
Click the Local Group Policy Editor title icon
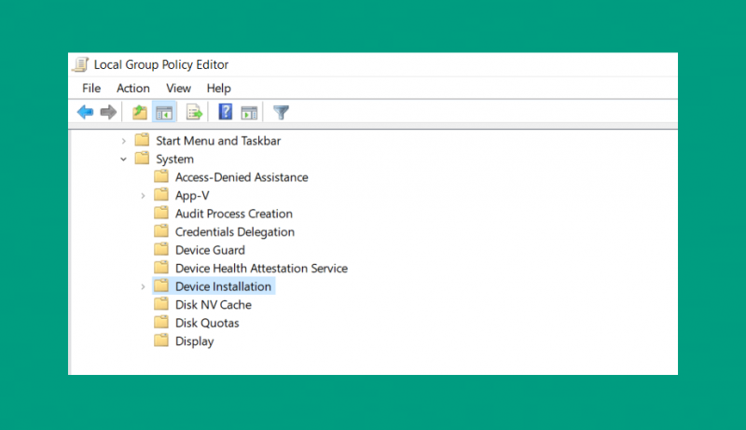point(80,64)
